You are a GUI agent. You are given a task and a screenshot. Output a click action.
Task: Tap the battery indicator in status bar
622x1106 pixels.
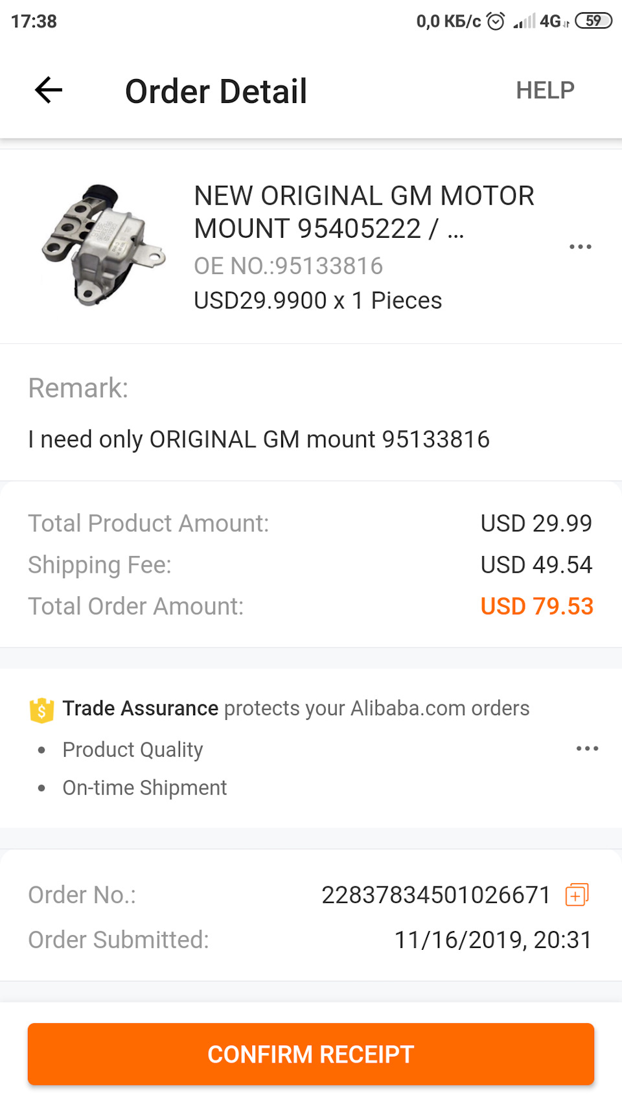tap(593, 21)
